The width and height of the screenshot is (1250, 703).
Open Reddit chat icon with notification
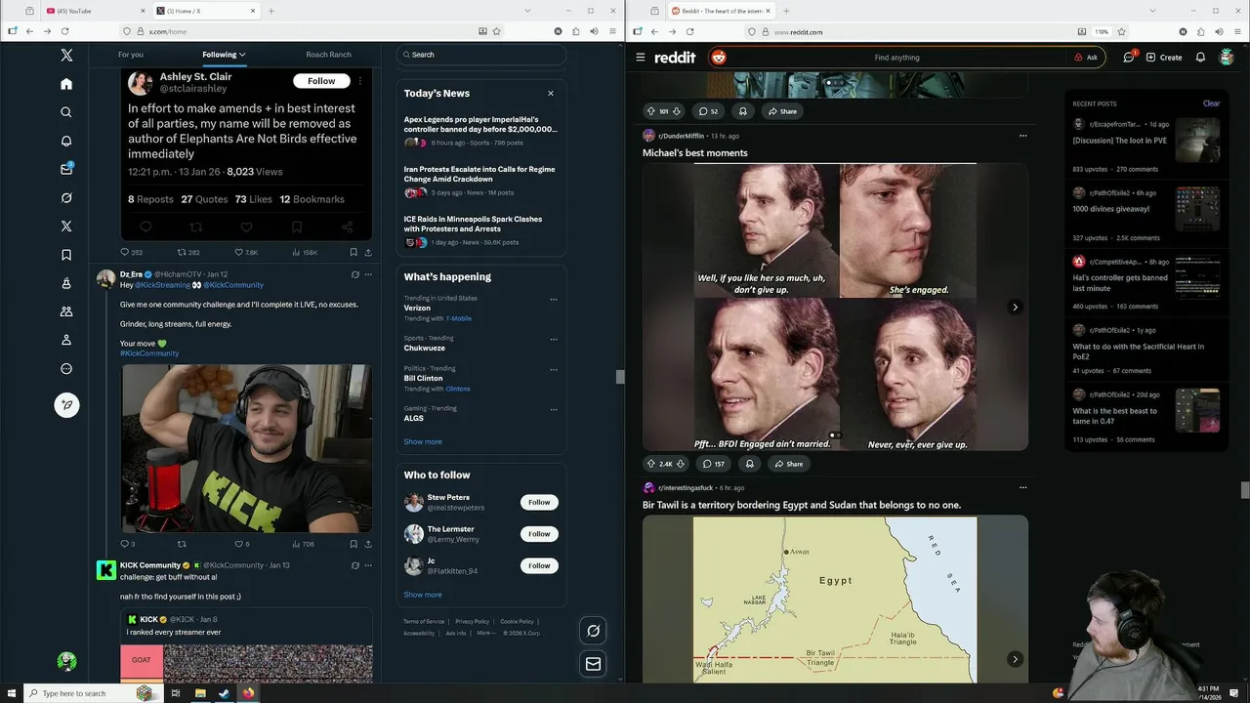click(1129, 58)
